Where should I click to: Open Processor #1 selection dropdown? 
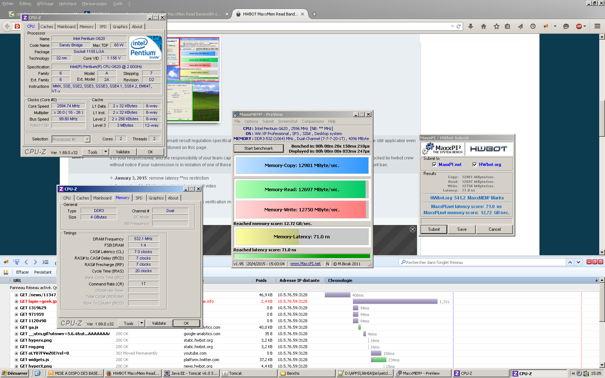tap(87, 139)
